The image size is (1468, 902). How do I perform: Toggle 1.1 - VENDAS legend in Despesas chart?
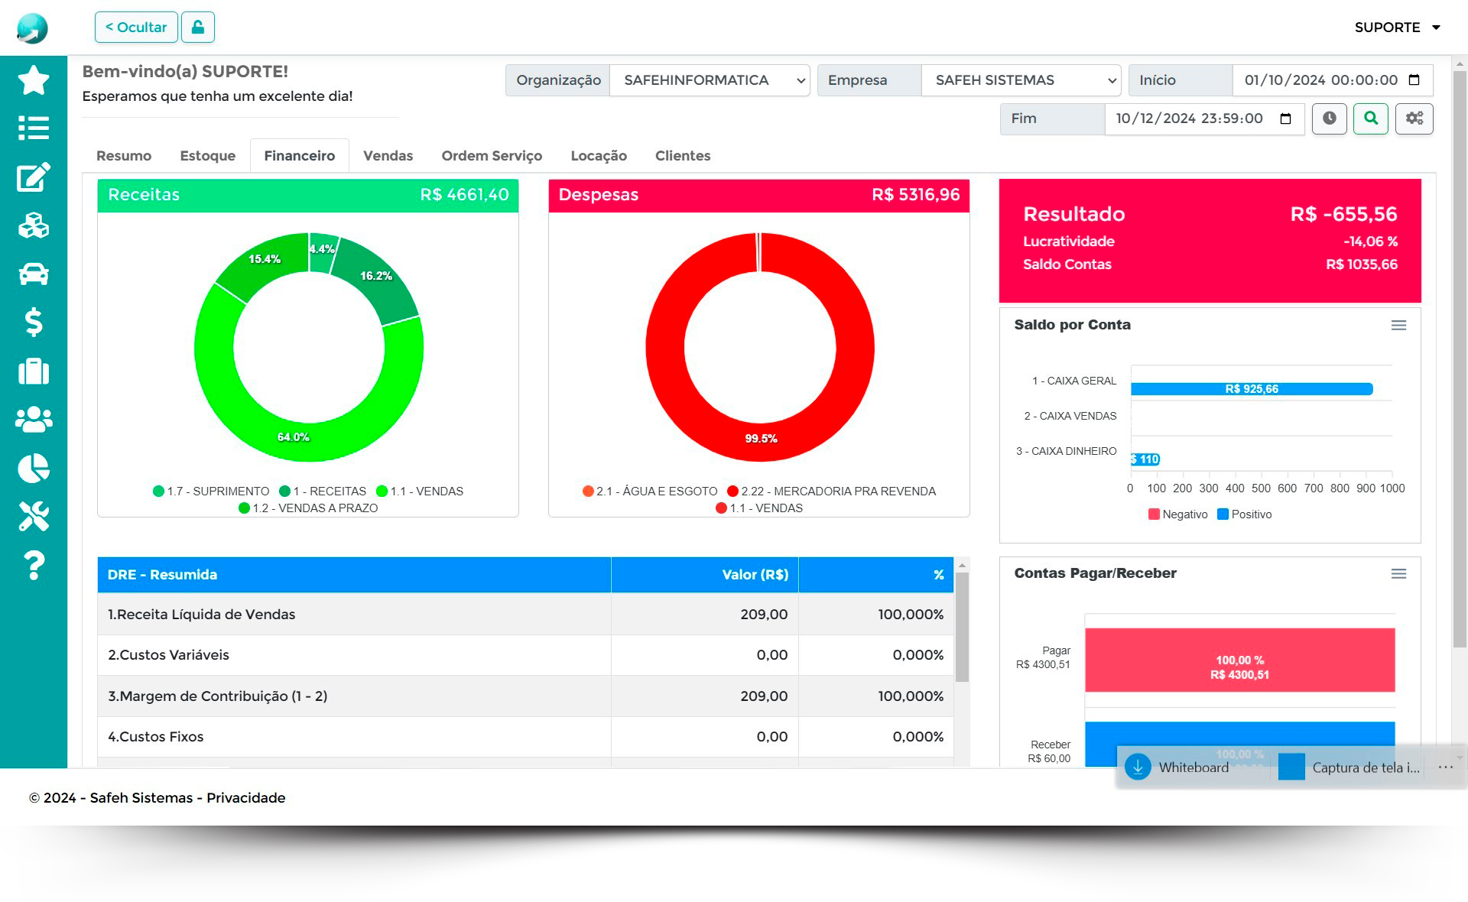(759, 508)
